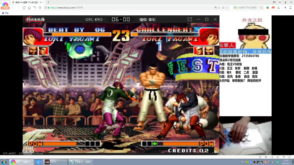
Task: Click the left player's Iori portrait
Action: (33, 36)
